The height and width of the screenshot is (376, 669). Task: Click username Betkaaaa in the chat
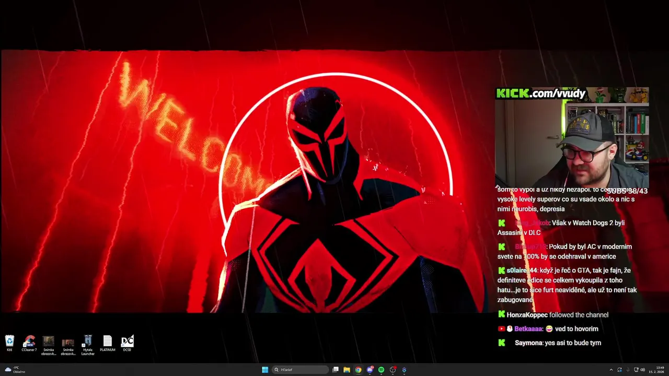click(x=528, y=329)
